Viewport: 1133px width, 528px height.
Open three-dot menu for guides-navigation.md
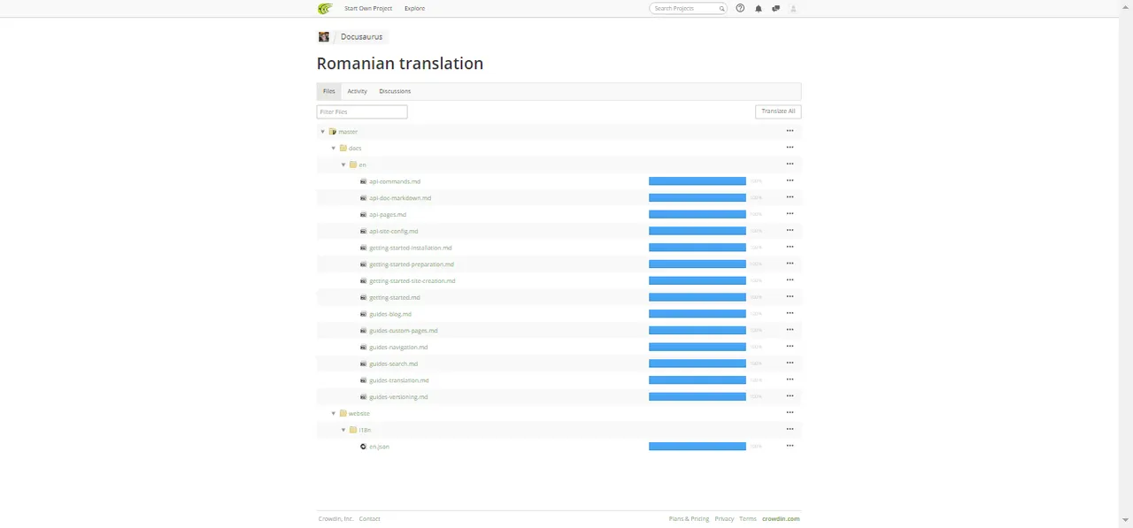pos(790,347)
